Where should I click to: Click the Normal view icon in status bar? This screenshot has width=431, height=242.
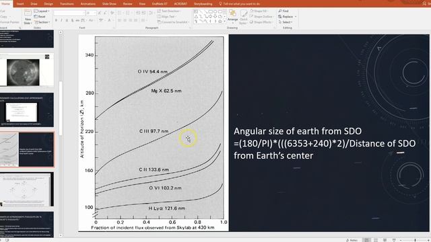coord(366,240)
